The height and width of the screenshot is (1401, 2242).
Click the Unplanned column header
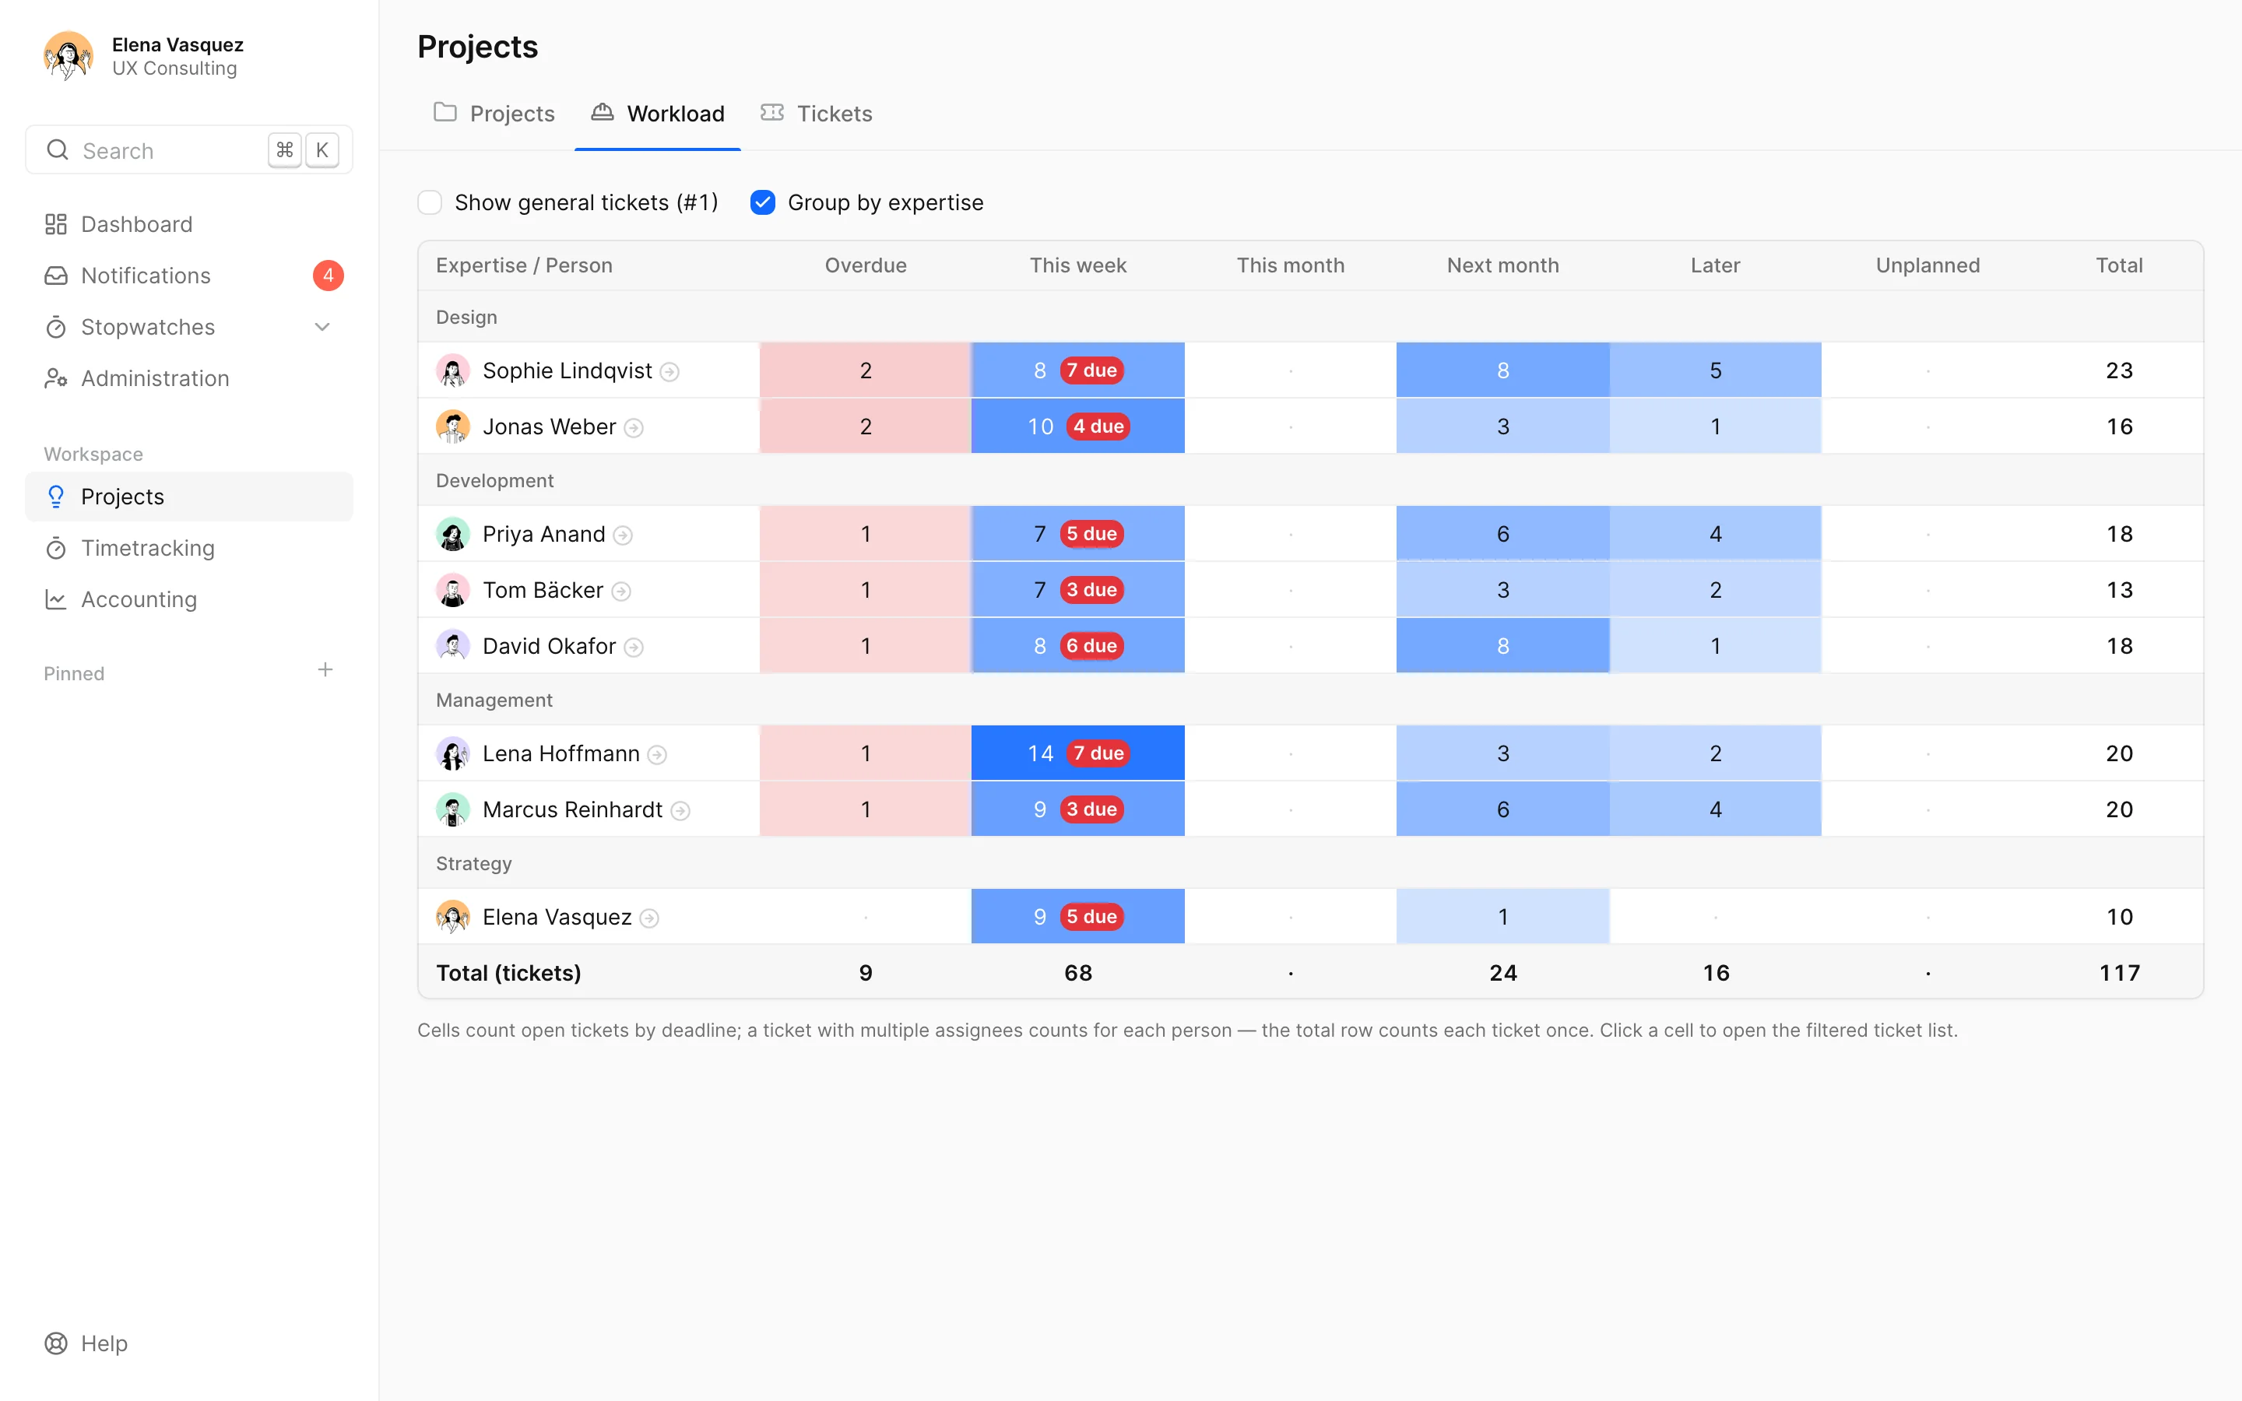click(x=1927, y=265)
